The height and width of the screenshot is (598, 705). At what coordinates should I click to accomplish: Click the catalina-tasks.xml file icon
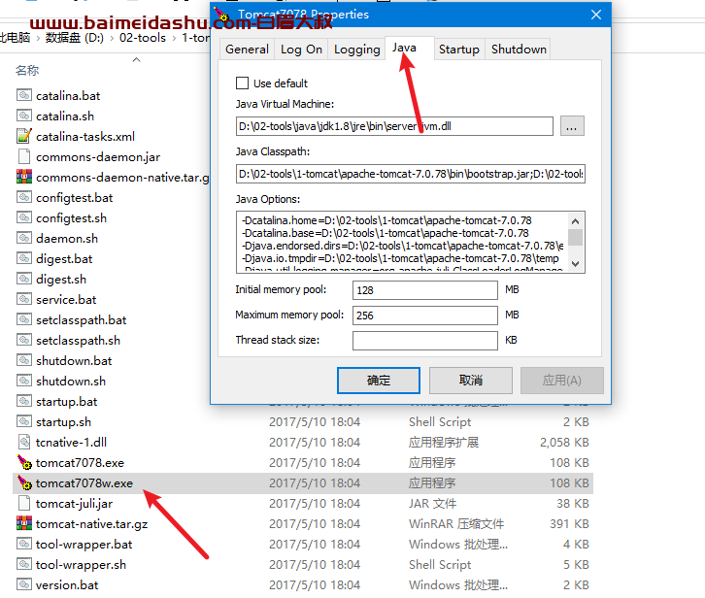(x=24, y=136)
